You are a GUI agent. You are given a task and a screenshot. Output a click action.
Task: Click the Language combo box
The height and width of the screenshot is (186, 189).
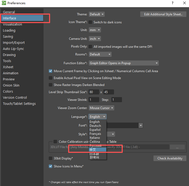point(98,117)
